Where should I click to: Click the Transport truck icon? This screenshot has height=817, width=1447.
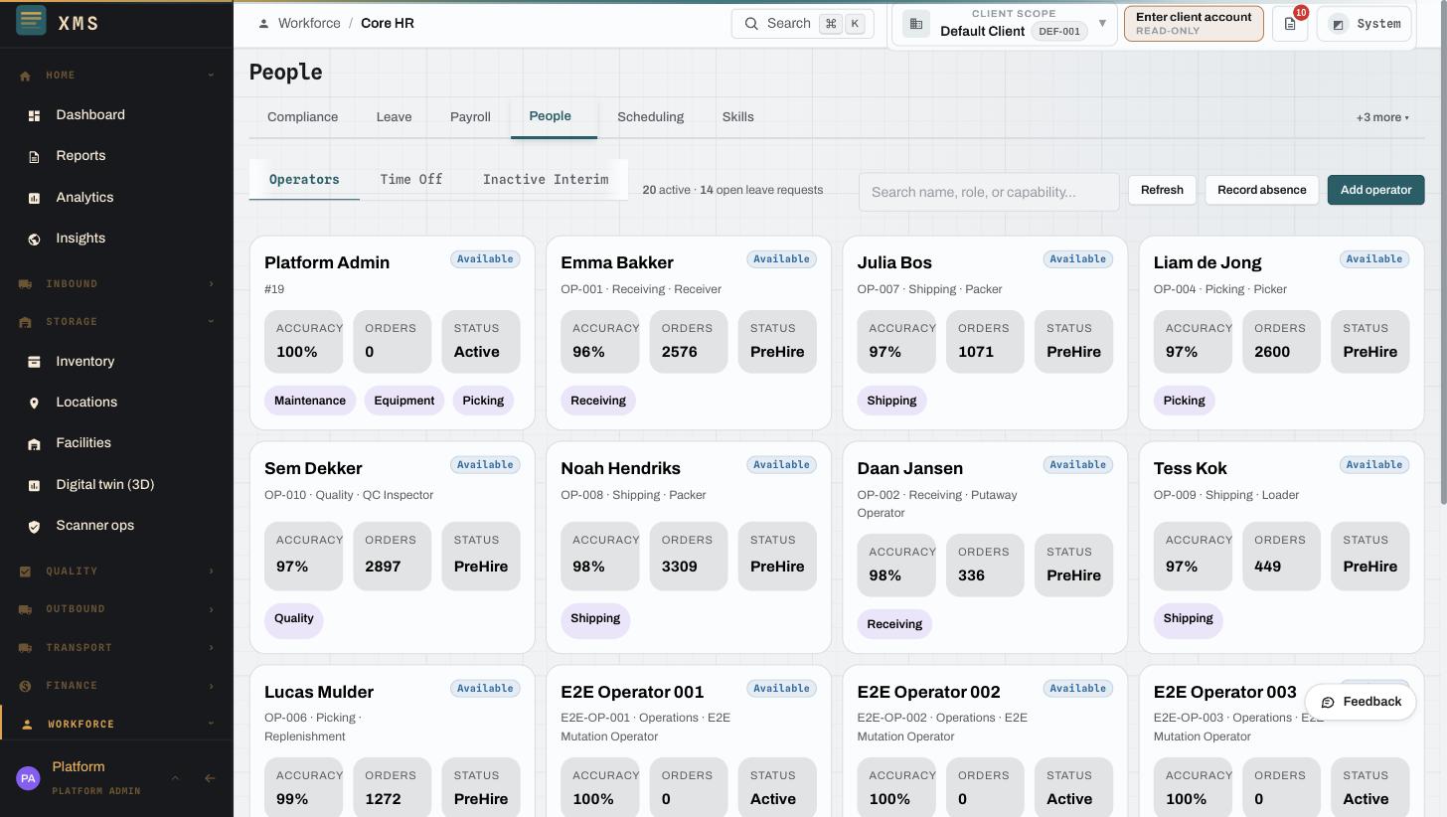pos(25,648)
